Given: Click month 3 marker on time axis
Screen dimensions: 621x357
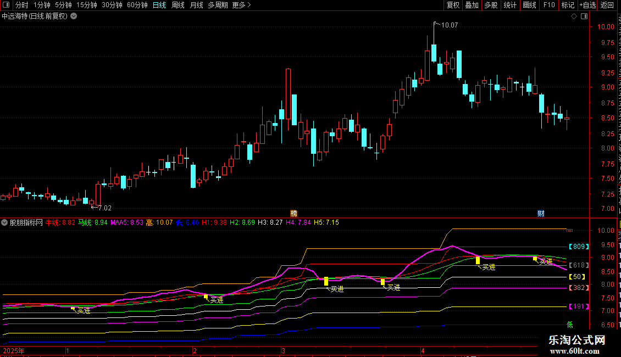Looking at the screenshot, I should pos(283,350).
